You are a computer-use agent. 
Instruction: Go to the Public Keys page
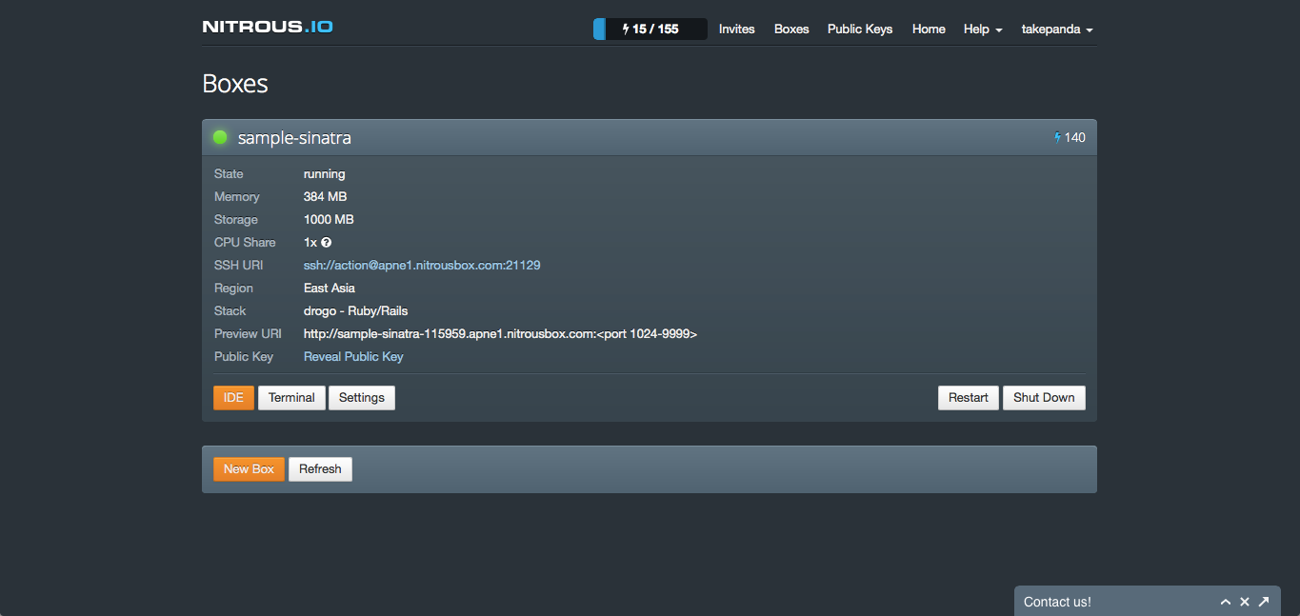point(859,29)
